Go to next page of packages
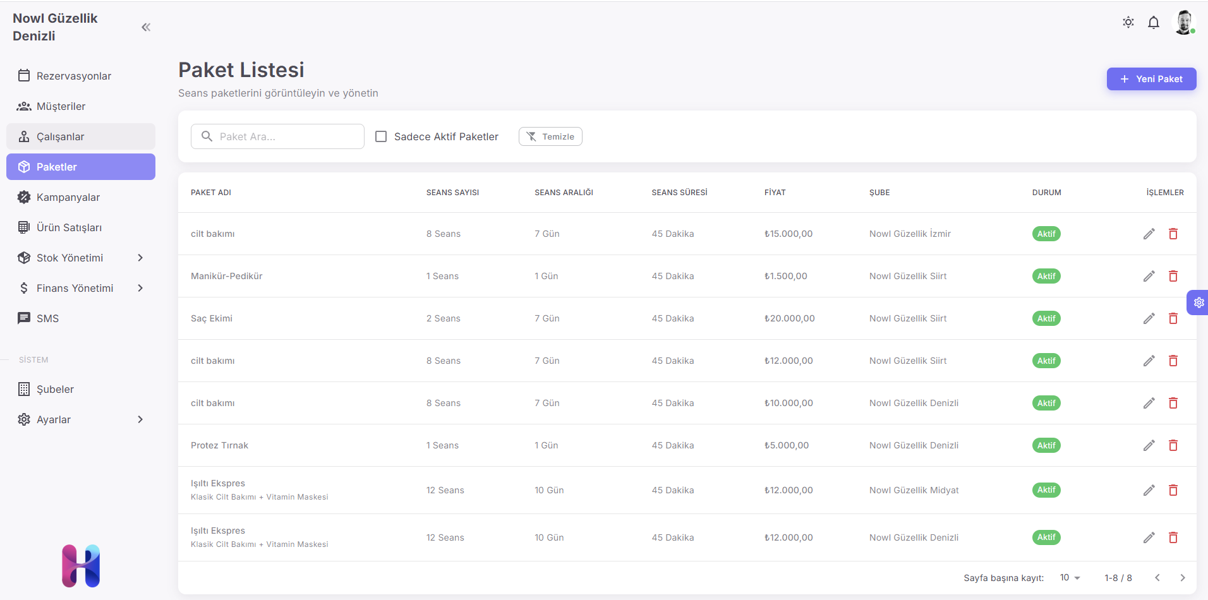 click(x=1182, y=578)
